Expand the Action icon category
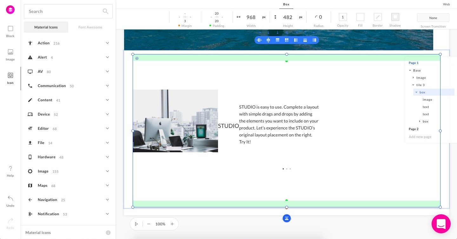Viewport: 457px width, 239px height. click(107, 43)
